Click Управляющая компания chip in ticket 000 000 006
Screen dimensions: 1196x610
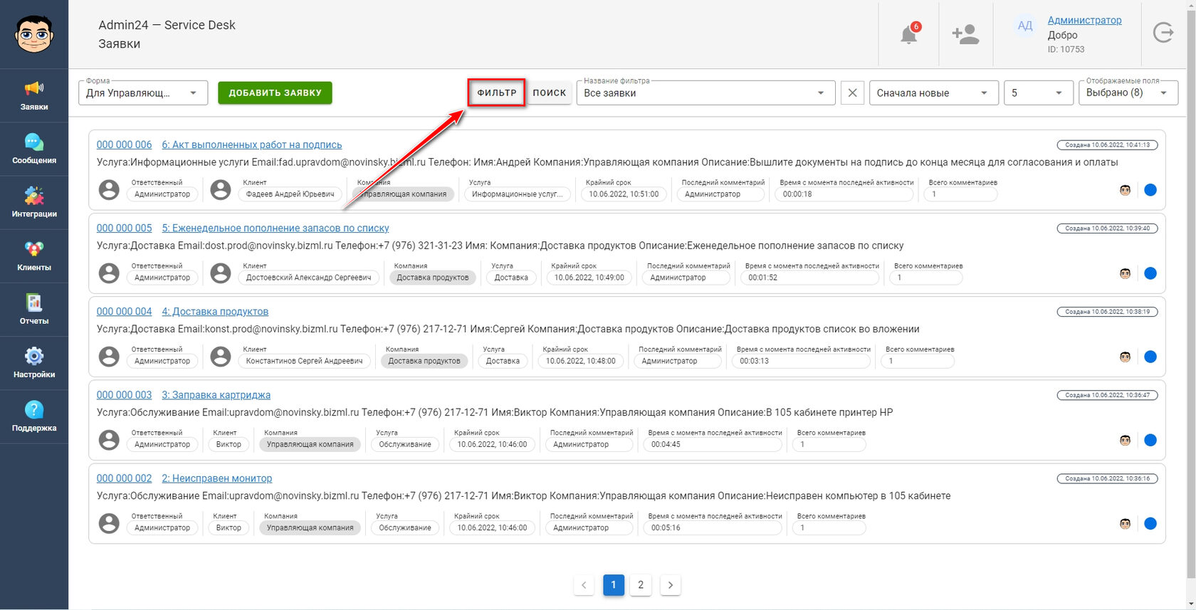(404, 194)
